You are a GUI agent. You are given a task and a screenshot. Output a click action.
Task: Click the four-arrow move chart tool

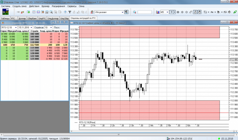(178, 12)
